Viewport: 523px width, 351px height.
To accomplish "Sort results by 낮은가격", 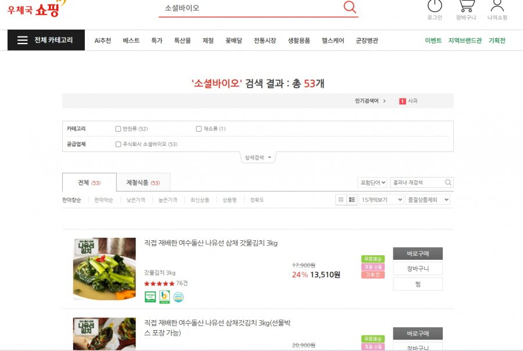I will 136,200.
